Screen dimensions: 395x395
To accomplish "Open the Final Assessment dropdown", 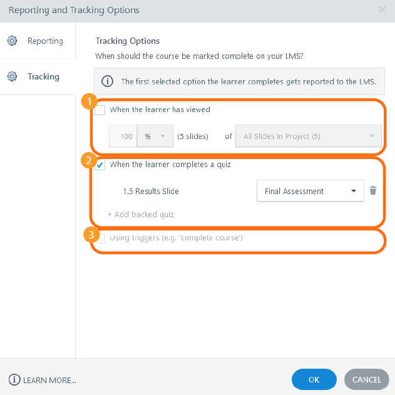I will (x=310, y=191).
